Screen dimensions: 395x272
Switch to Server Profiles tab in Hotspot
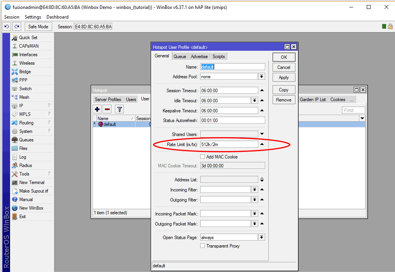pos(108,99)
